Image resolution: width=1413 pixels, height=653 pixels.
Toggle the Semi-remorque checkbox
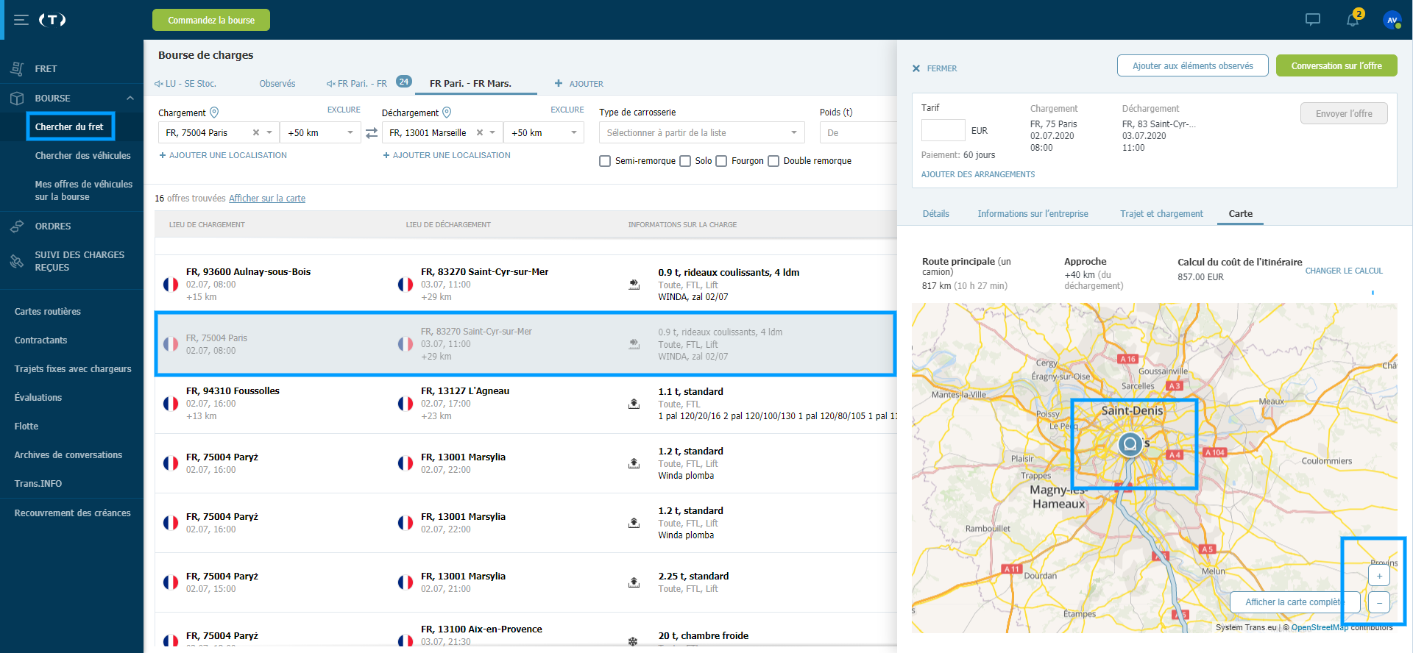tap(605, 161)
